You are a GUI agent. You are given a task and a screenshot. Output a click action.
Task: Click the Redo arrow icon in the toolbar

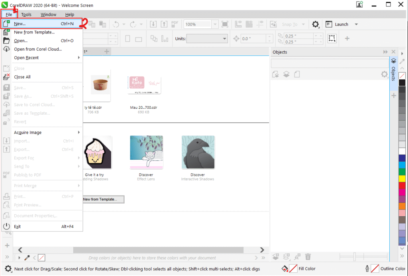coord(133,24)
